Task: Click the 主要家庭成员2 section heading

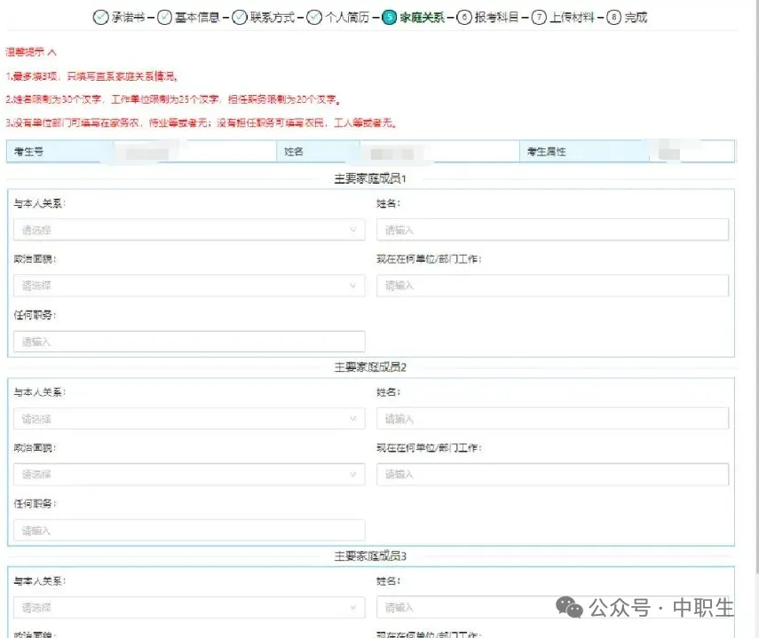Action: (370, 367)
